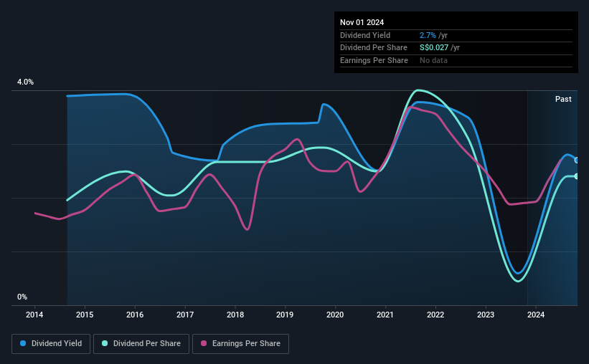Click the 2017 x-axis label
This screenshot has width=589, height=364.
[185, 315]
